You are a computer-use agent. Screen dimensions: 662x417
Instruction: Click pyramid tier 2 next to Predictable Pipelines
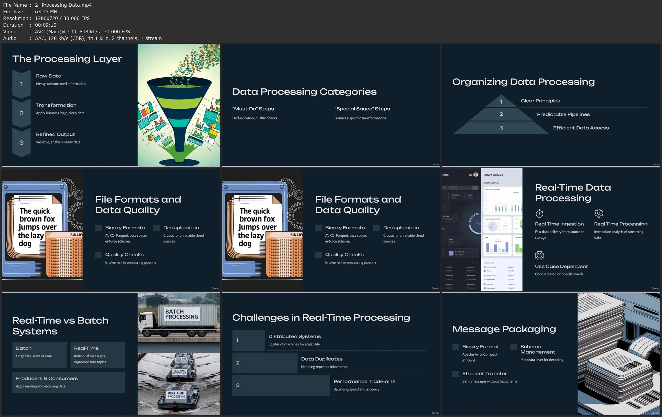point(501,114)
